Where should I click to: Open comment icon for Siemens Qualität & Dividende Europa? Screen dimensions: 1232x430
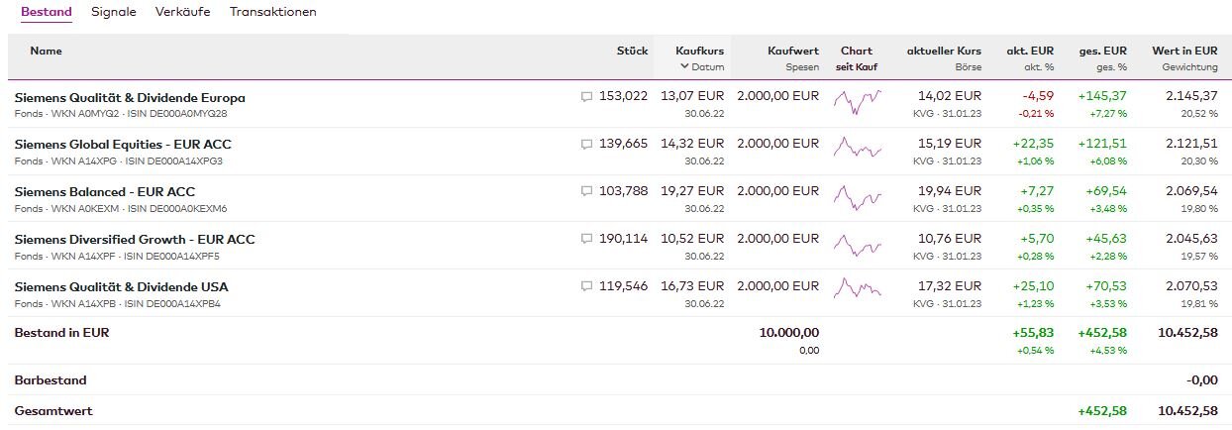[586, 97]
